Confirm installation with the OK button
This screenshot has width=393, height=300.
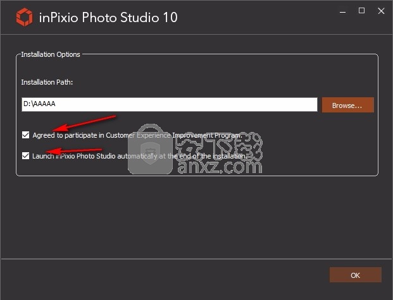(x=356, y=275)
